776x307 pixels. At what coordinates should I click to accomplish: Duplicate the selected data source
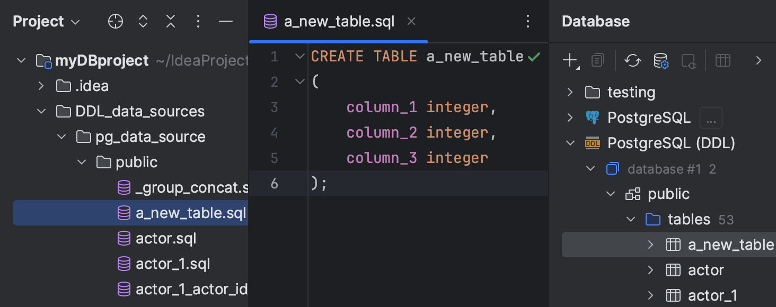coord(597,60)
